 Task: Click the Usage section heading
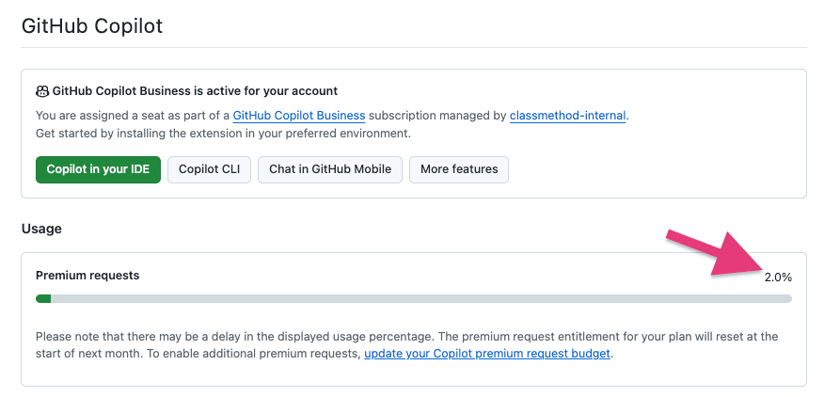[41, 229]
